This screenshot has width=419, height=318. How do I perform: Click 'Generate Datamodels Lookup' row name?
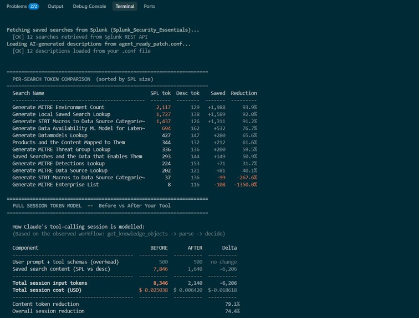tap(50, 135)
